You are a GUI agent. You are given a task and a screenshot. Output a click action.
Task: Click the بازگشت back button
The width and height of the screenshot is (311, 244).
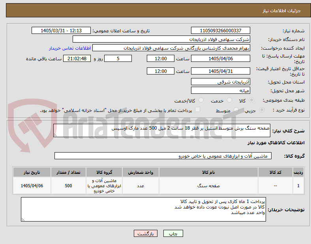point(146,233)
